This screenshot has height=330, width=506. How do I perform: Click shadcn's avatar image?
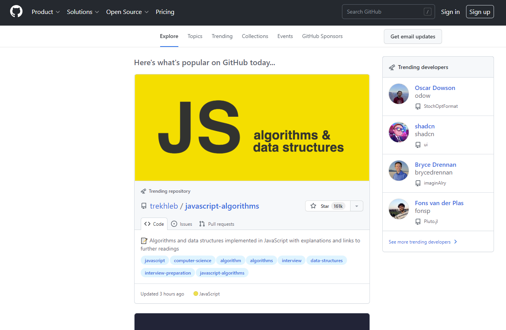tap(399, 132)
